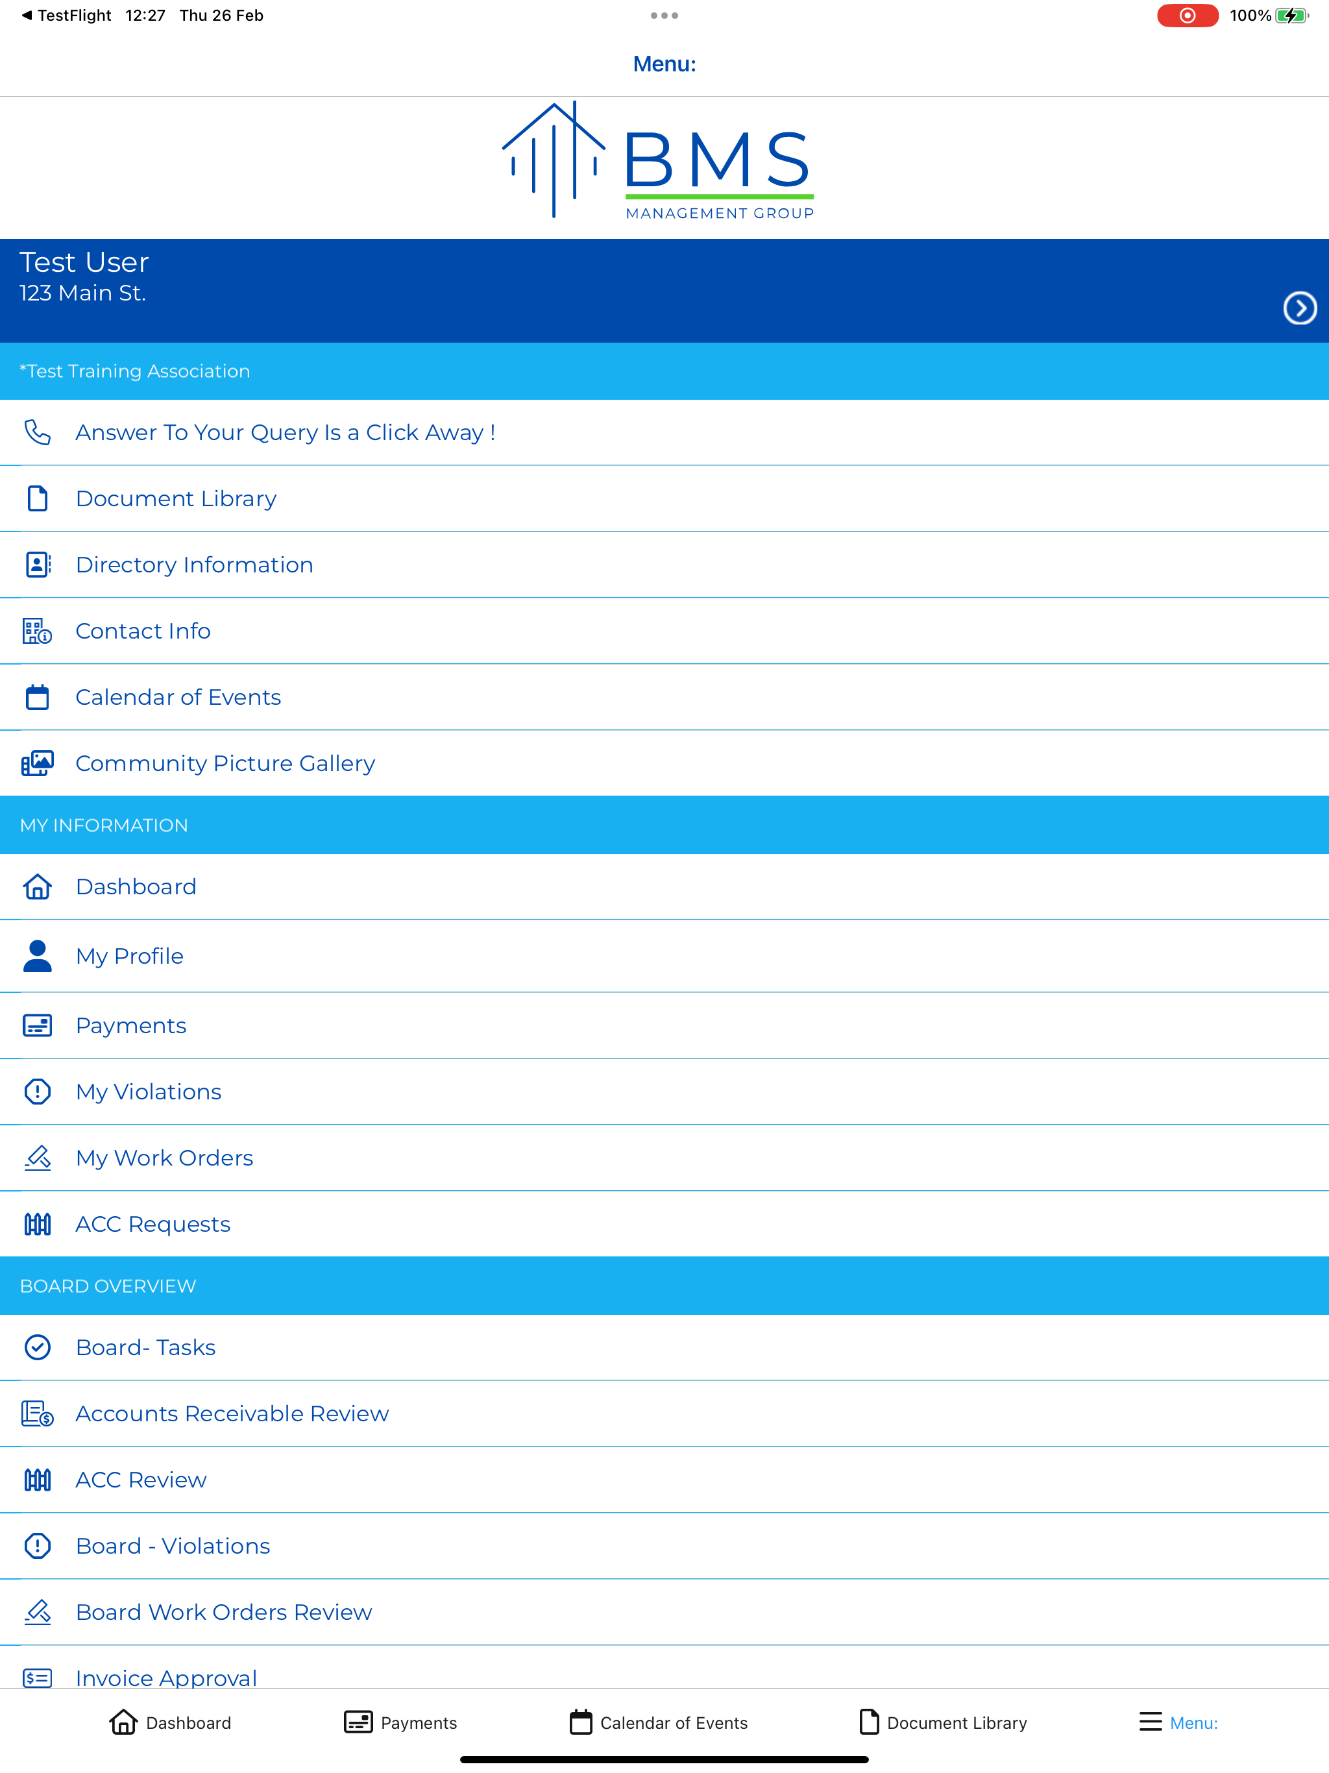Tap the fence icon beside ACC Requests
This screenshot has width=1329, height=1773.
37,1224
